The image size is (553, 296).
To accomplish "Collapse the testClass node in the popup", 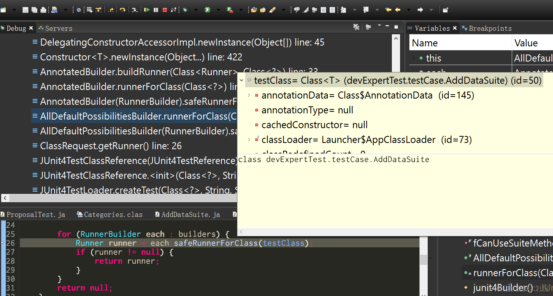I will coord(242,81).
